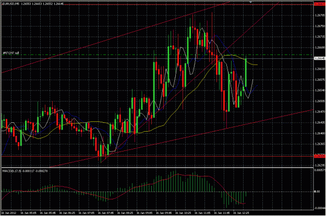Click the 1.26365 price scale label

click(320, 144)
